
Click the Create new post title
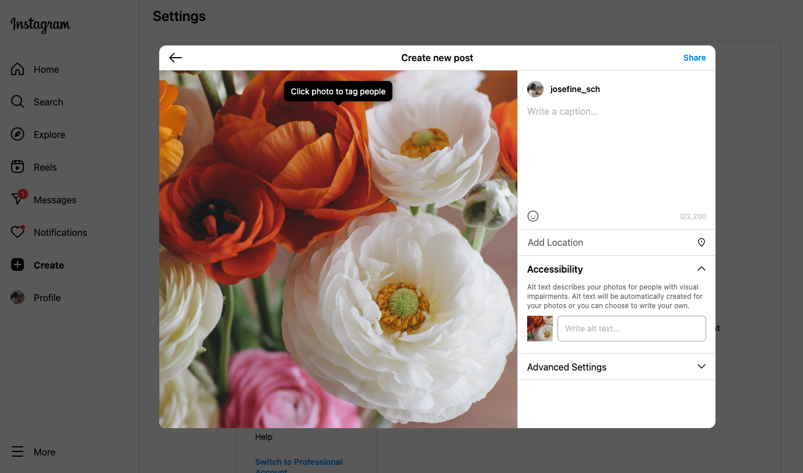pos(437,58)
